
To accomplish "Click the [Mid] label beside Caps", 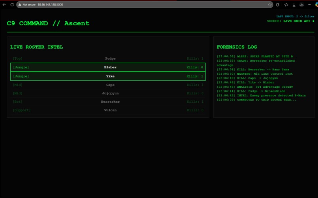I will [18, 85].
